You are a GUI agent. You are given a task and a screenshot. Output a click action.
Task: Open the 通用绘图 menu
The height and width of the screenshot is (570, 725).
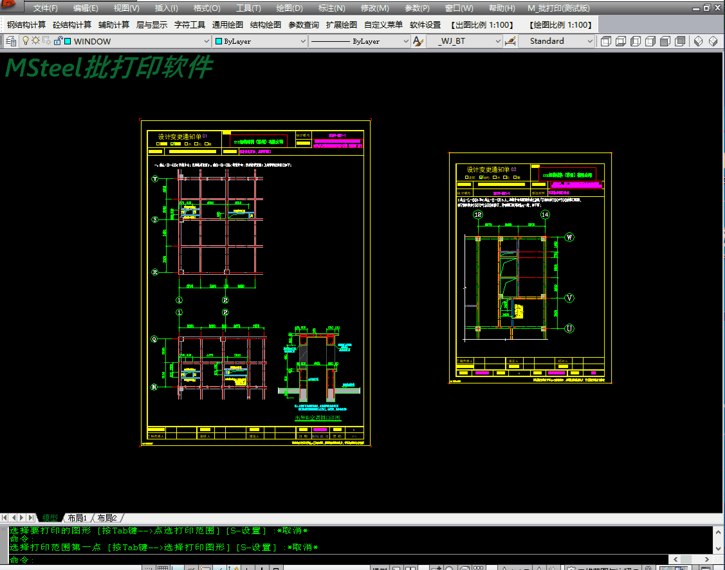(x=228, y=25)
